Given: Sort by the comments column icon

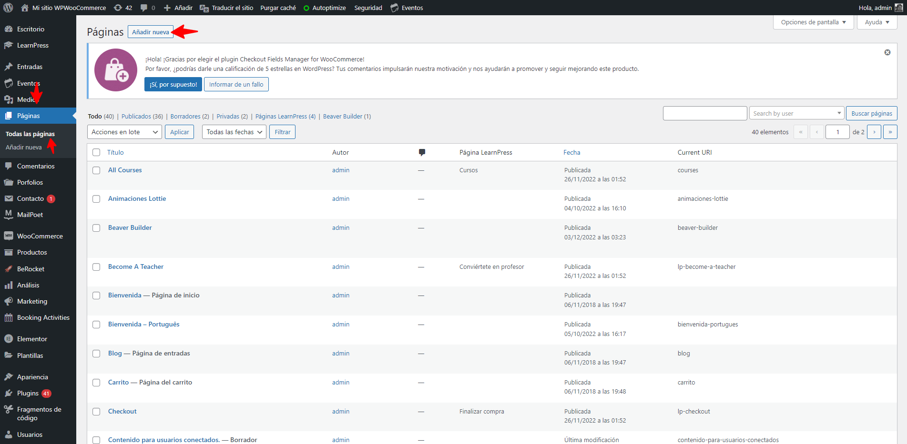Looking at the screenshot, I should 422,152.
